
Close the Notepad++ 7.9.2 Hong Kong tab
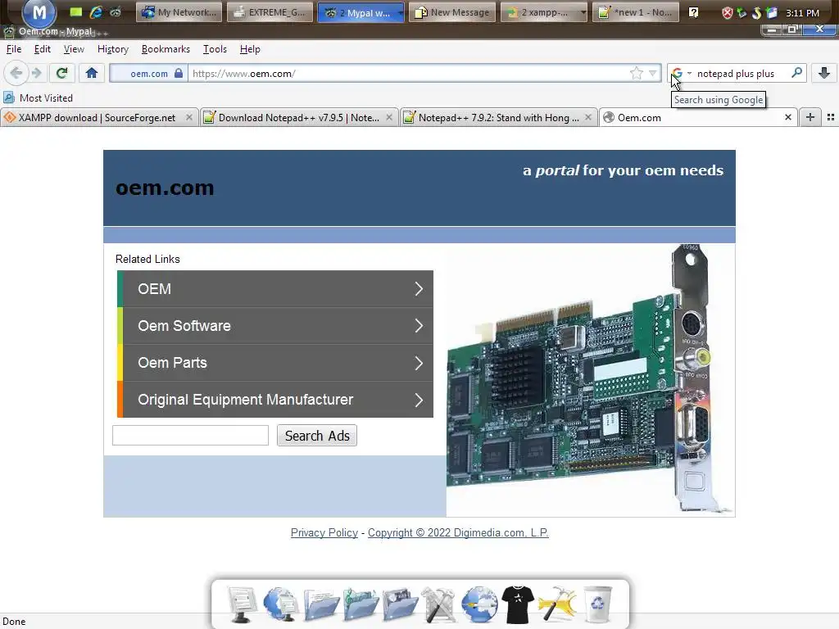click(588, 117)
